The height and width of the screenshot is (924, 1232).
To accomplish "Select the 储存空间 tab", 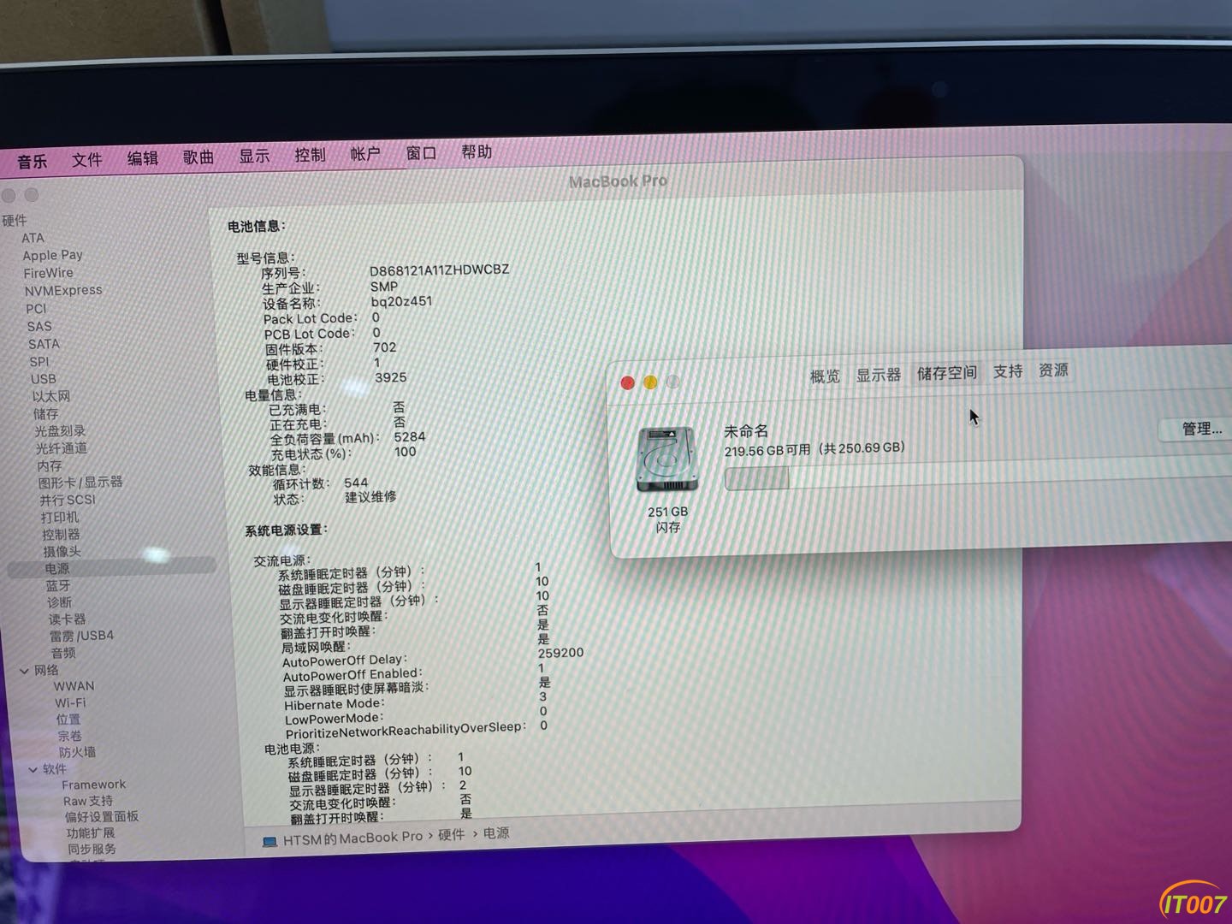I will tap(947, 373).
